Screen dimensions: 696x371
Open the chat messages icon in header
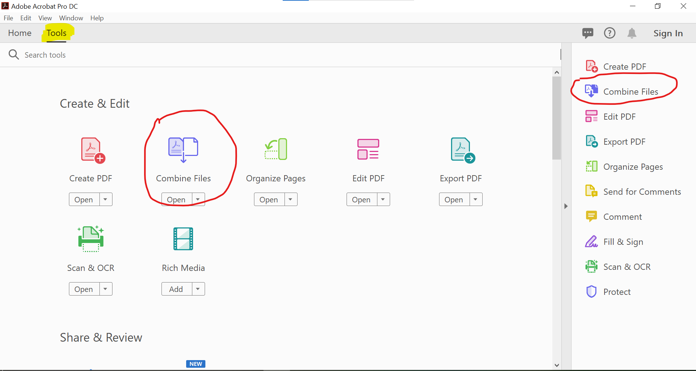[x=588, y=33]
